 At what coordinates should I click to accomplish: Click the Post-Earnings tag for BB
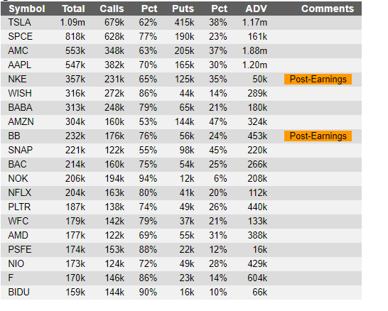tap(318, 136)
